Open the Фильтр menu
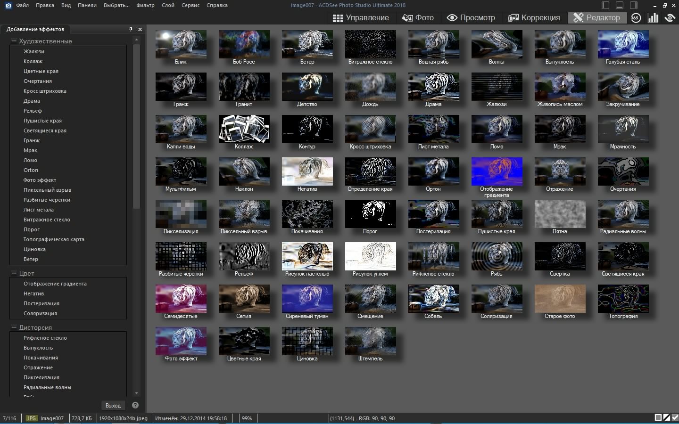Image resolution: width=679 pixels, height=424 pixels. 145,5
